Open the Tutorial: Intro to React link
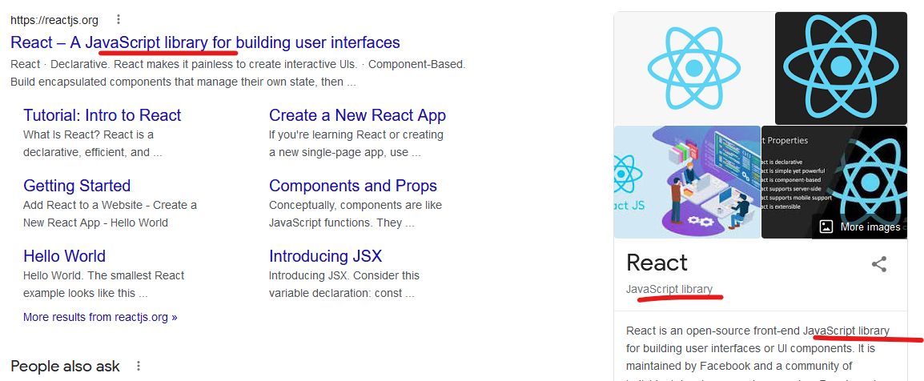 (x=102, y=115)
